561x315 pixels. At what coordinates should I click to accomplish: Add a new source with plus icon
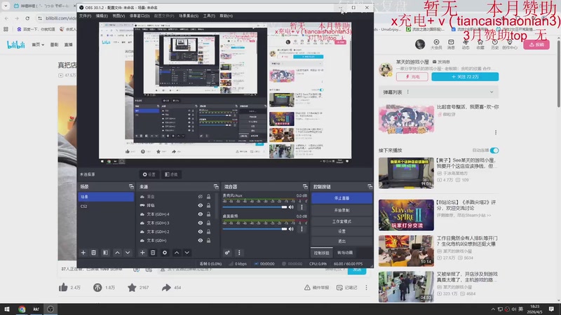tap(142, 253)
